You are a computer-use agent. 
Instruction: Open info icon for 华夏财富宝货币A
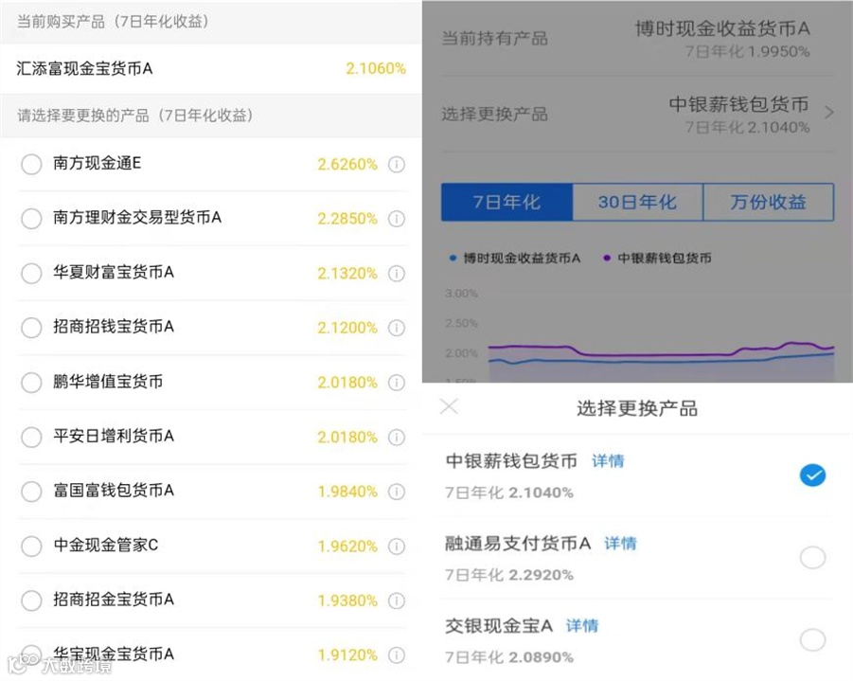tap(397, 274)
